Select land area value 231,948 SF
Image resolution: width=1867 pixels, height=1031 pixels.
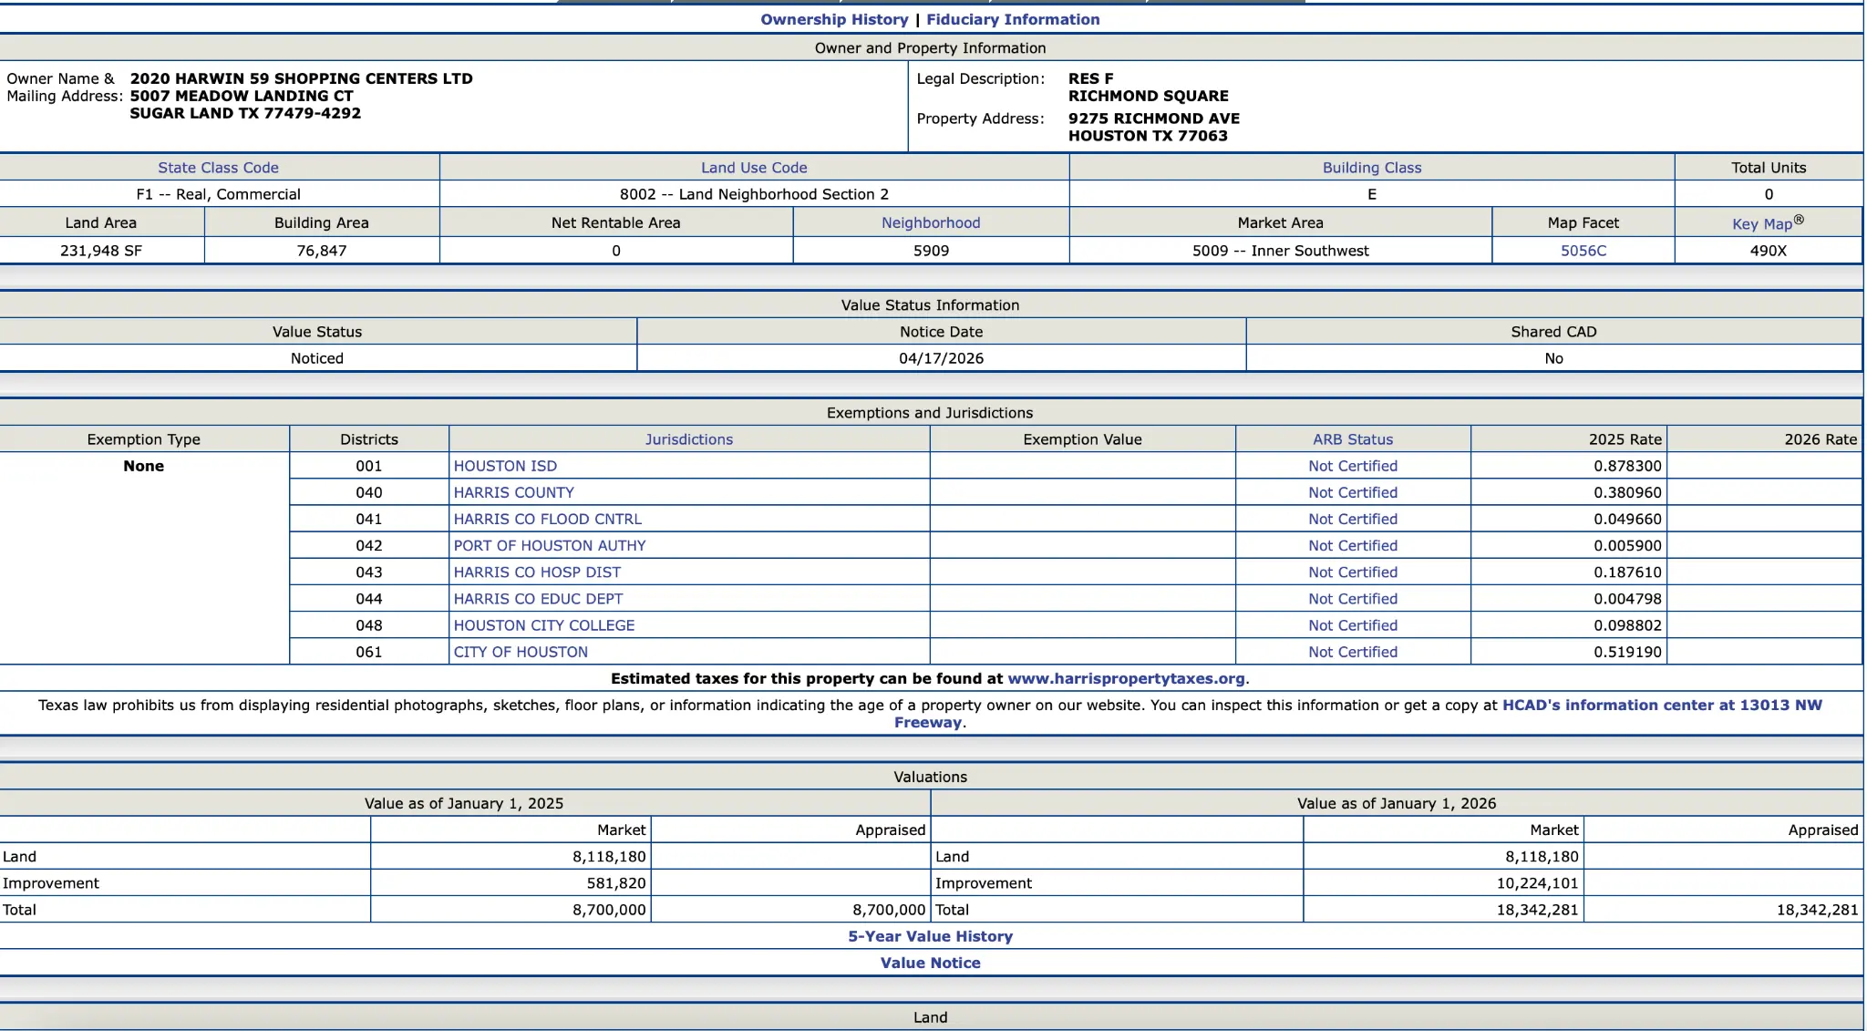[x=101, y=251]
